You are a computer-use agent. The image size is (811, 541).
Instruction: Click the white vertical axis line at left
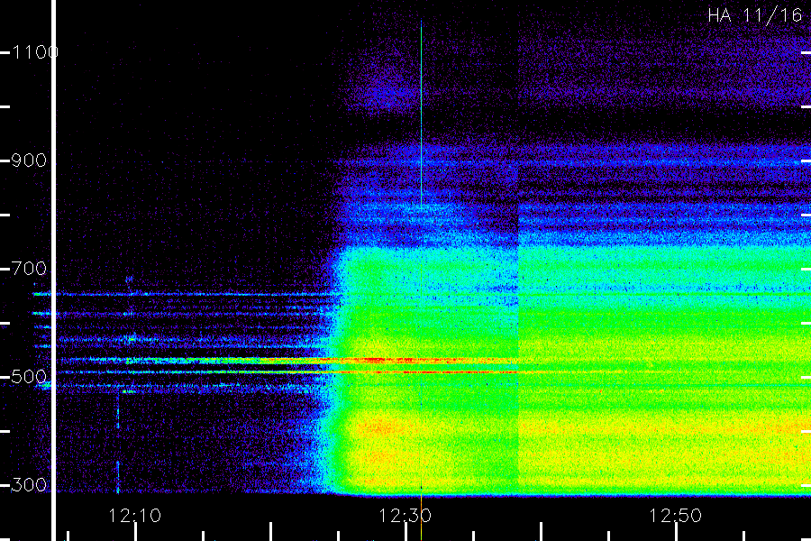(53, 270)
